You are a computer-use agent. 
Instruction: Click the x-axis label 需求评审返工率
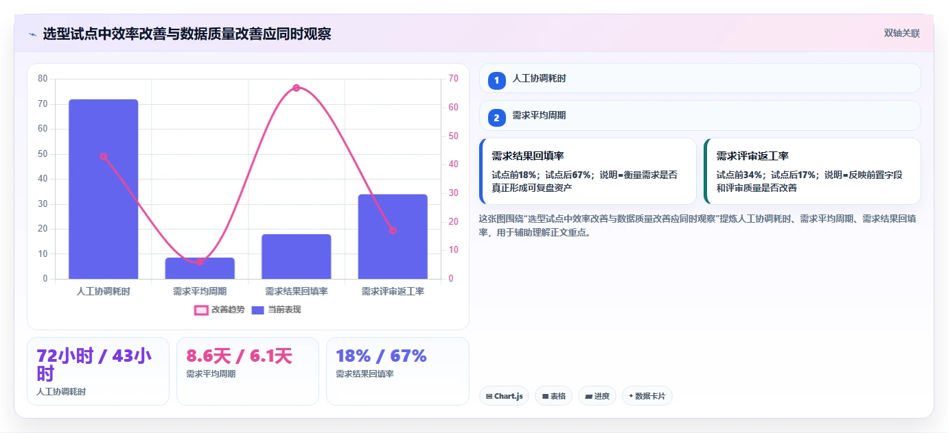(x=393, y=291)
